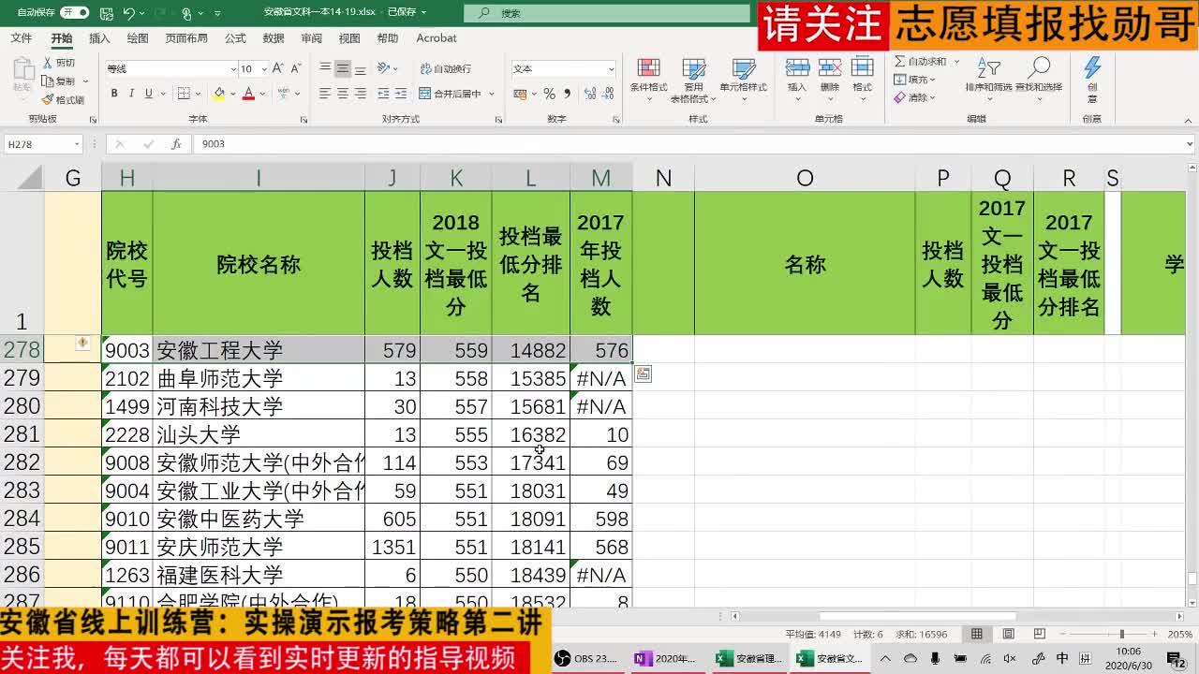Click the Cut (剪切) scissors button
1199x674 pixels.
pos(59,63)
